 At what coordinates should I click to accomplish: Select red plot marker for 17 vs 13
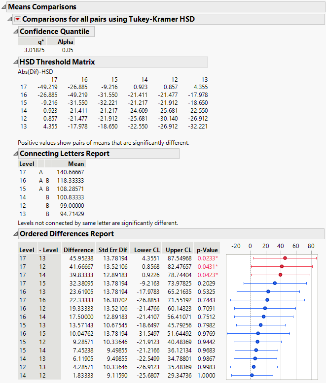285,258
